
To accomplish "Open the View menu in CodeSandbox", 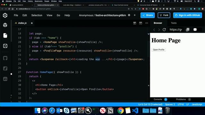I will point(49,15).
